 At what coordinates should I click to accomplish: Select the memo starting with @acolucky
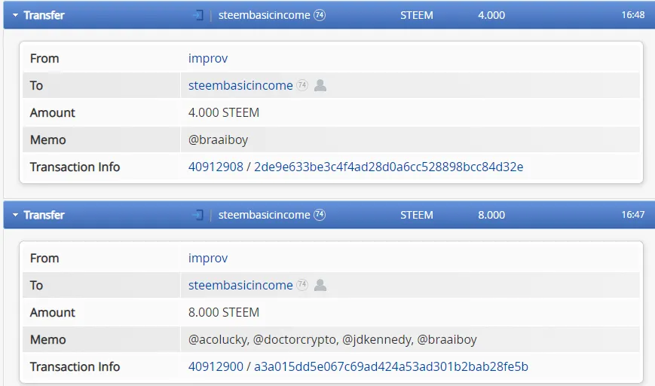click(332, 339)
